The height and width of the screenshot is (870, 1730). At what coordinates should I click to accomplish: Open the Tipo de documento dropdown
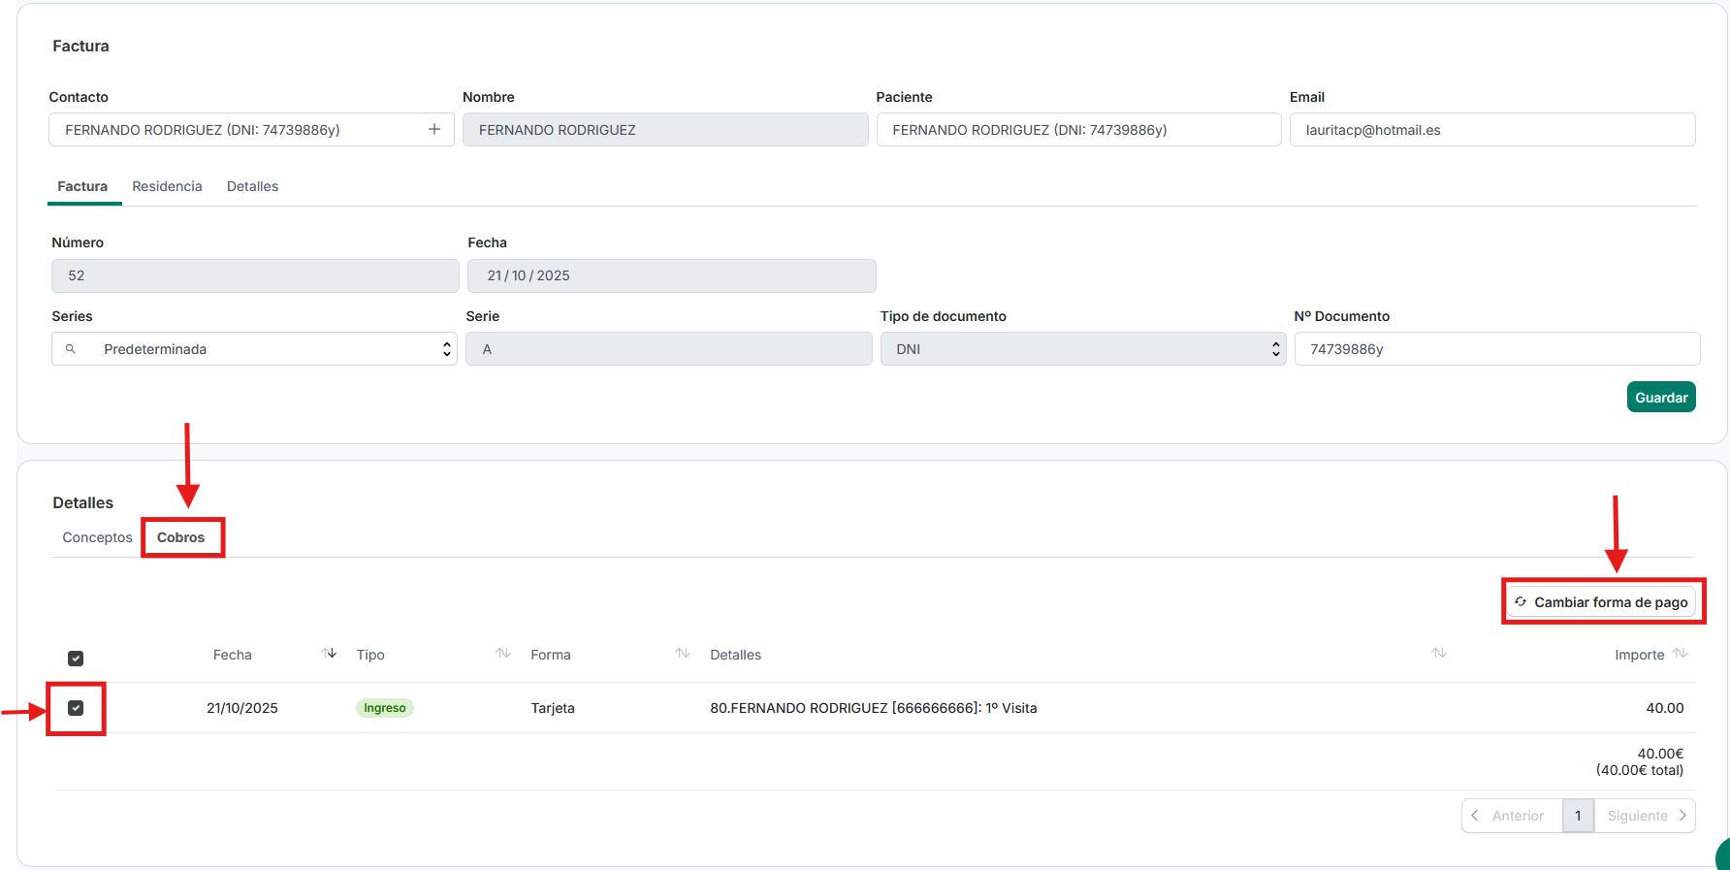click(1082, 349)
